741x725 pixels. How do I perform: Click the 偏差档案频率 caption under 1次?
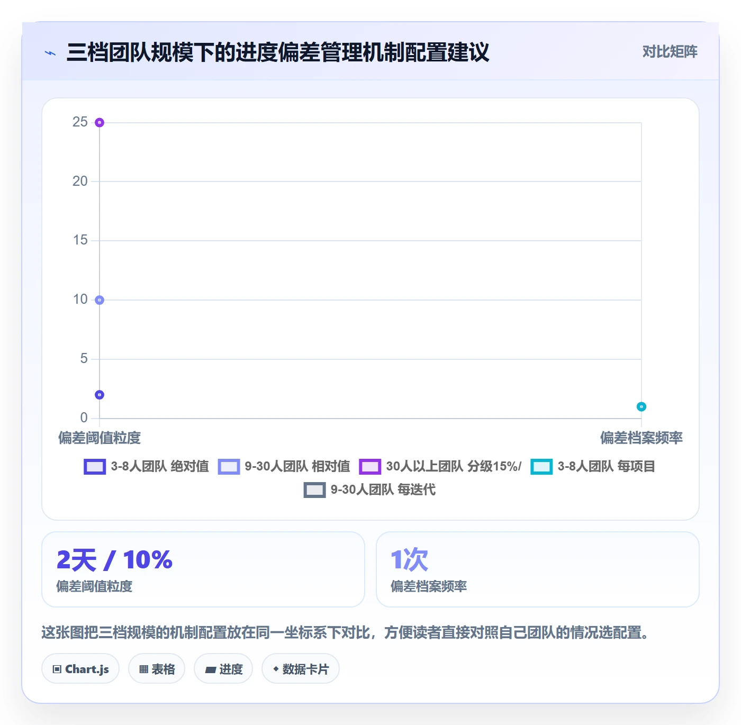click(429, 586)
